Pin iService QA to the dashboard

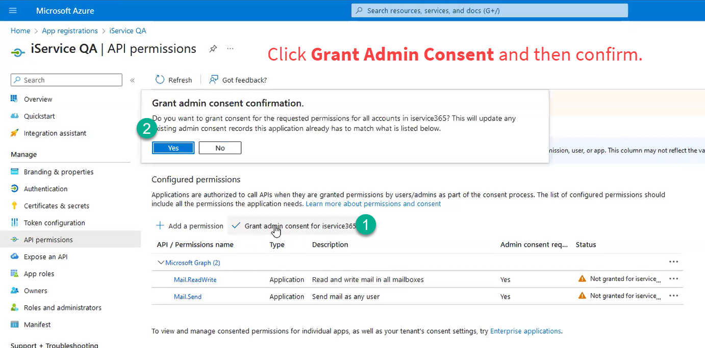pos(213,49)
